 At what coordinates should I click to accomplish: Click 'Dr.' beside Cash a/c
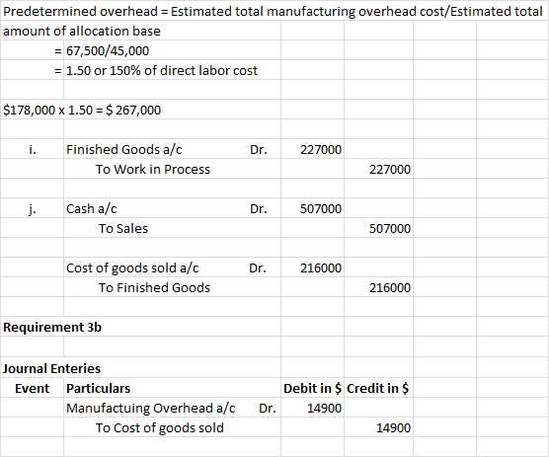coord(259,209)
